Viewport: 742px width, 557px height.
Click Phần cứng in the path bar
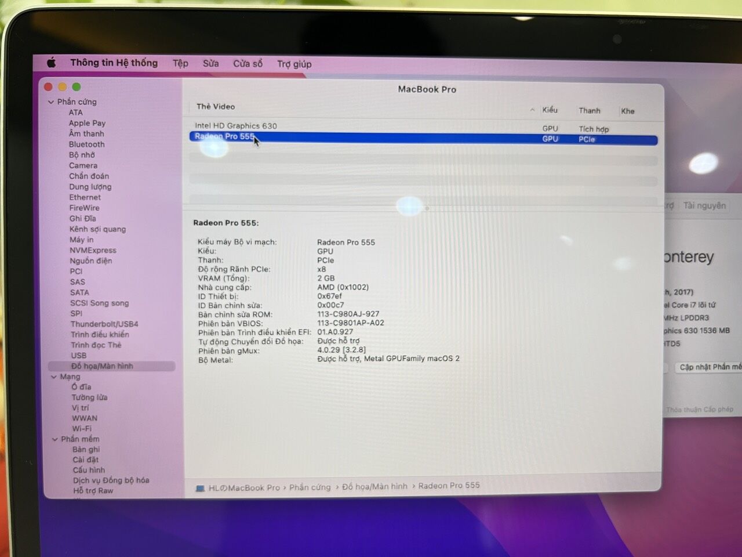[x=310, y=487]
